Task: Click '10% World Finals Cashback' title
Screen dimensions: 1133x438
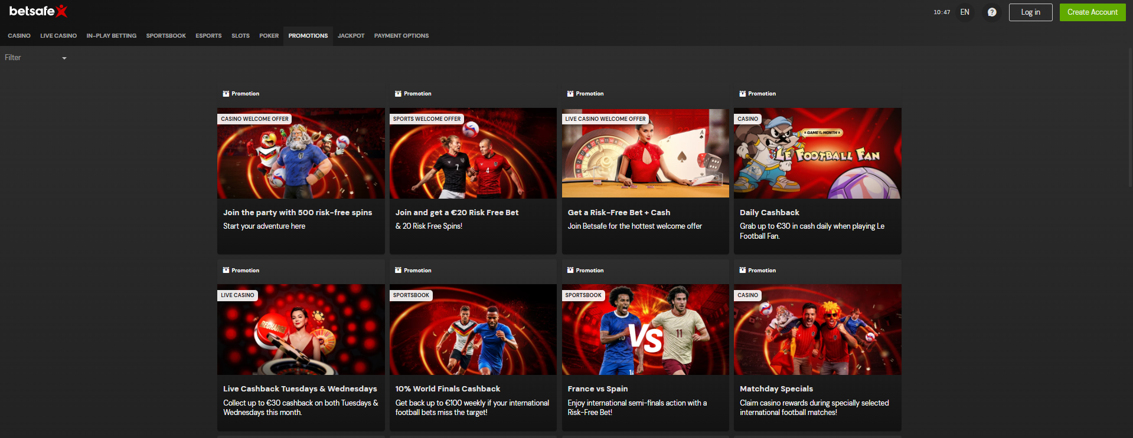Action: coord(448,388)
